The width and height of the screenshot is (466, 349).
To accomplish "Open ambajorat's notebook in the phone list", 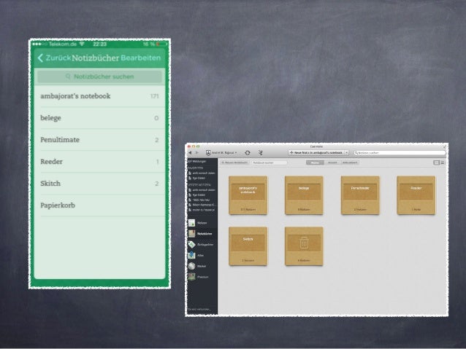I will tap(99, 96).
